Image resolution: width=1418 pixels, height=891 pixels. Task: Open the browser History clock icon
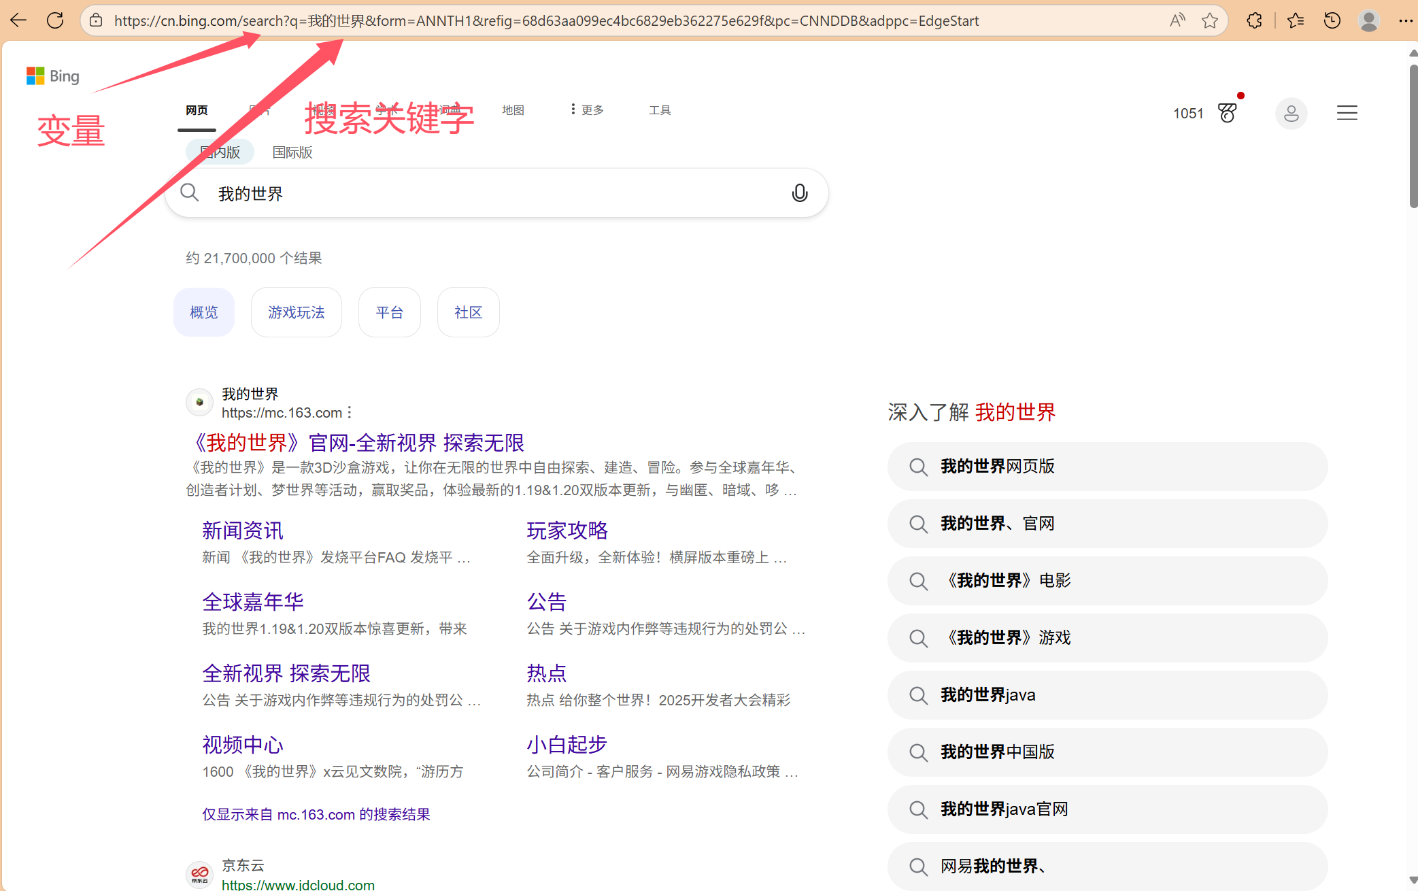1332,20
